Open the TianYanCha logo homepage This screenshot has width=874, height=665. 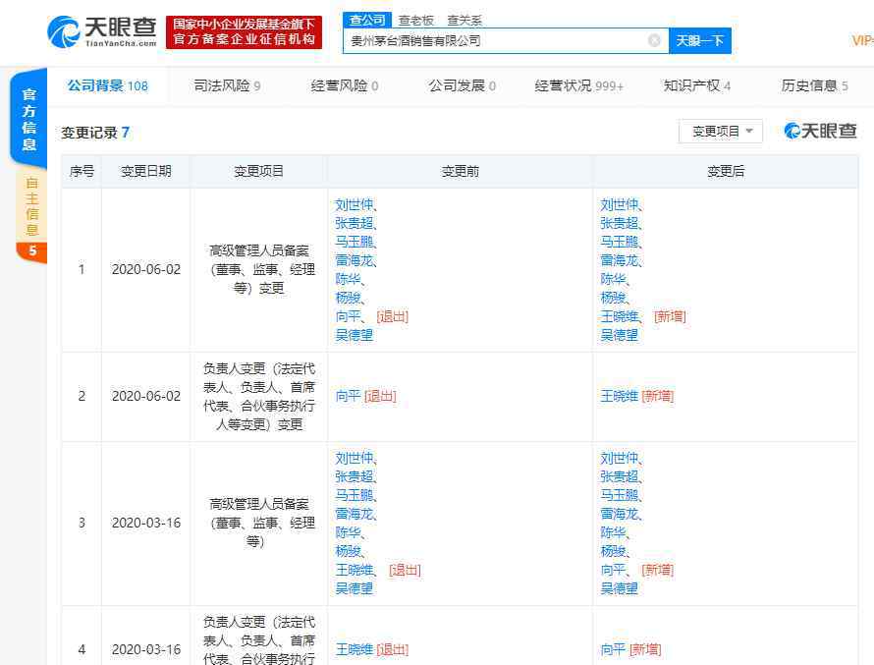tap(102, 31)
